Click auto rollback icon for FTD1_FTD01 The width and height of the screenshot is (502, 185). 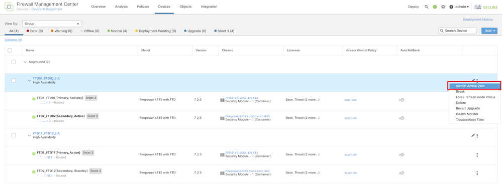(401, 100)
